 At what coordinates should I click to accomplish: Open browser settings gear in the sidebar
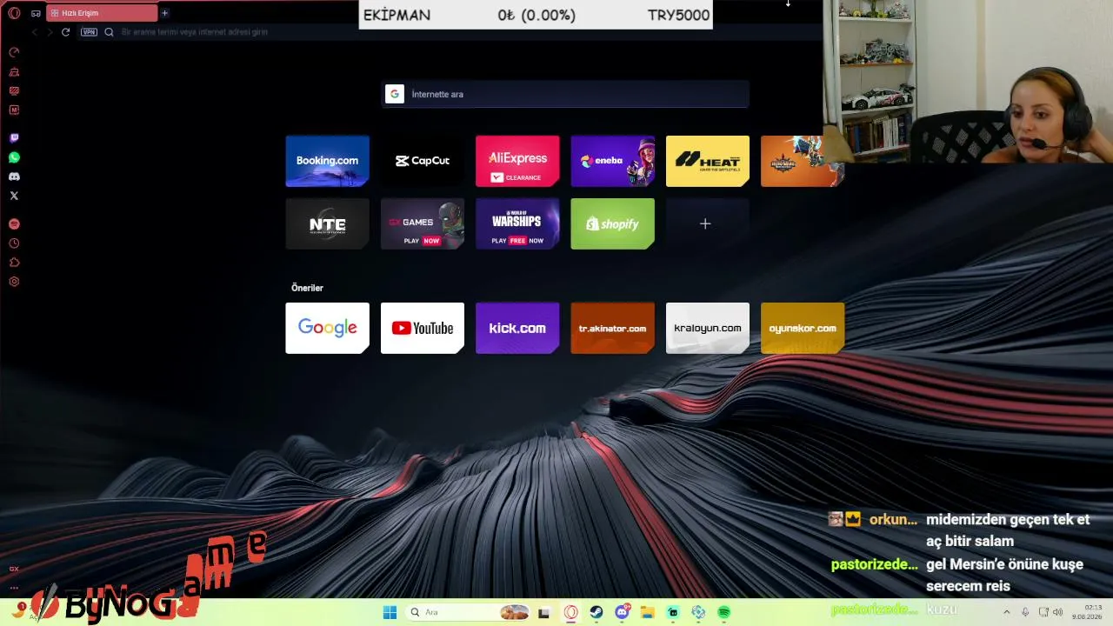[x=14, y=282]
